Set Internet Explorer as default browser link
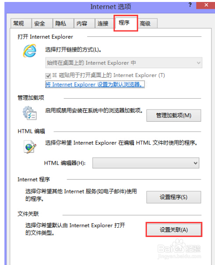 (95, 84)
